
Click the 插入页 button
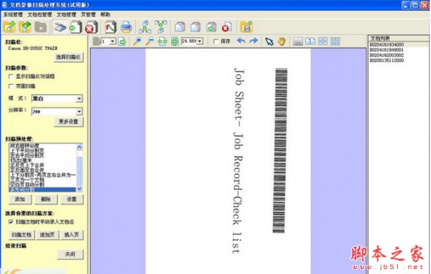coord(71,235)
